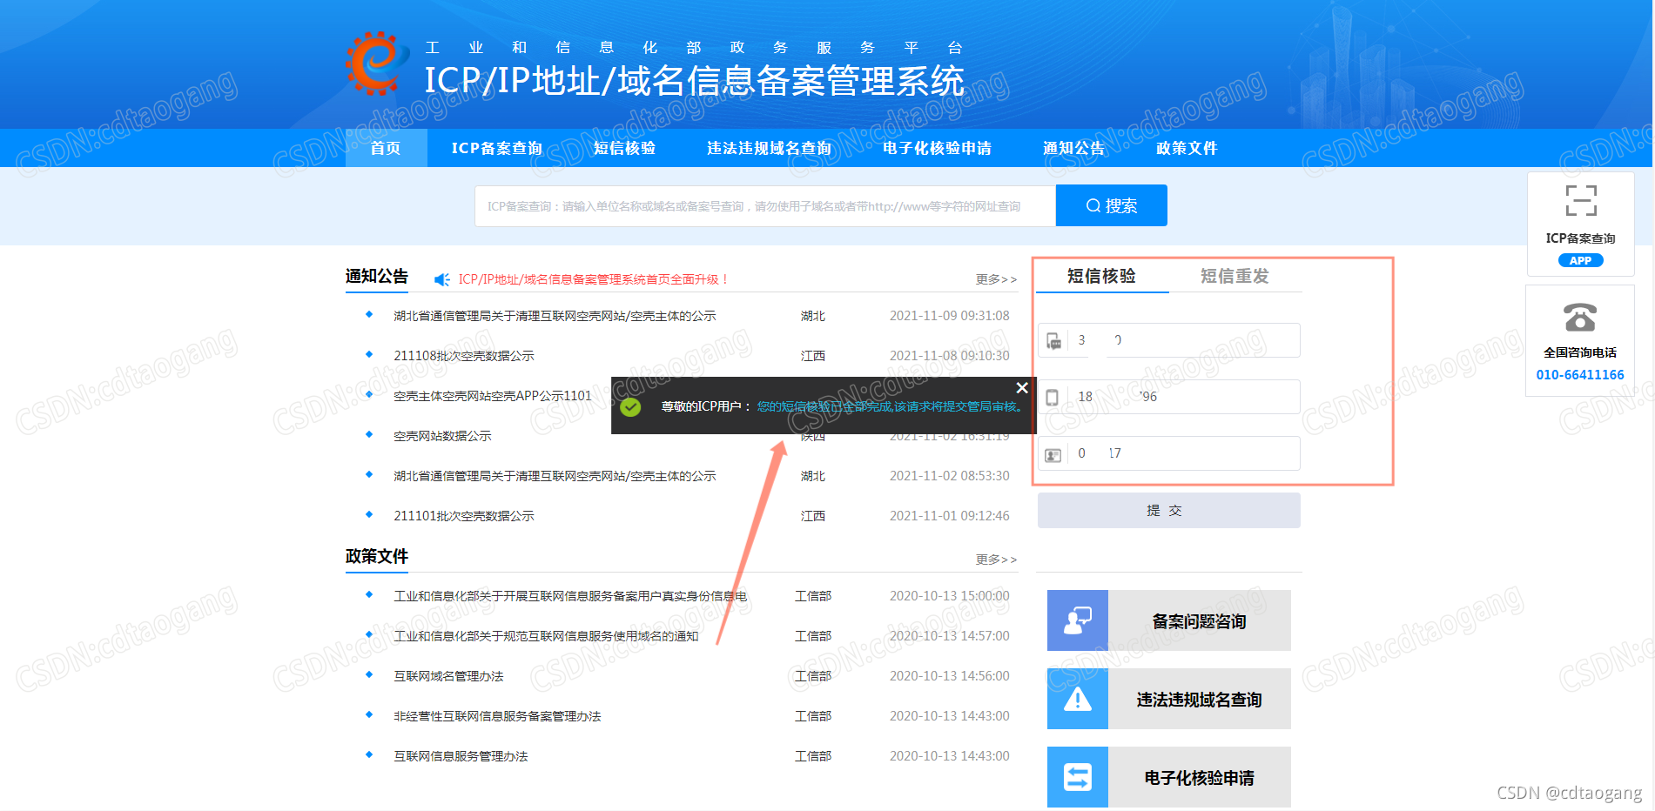Screen dimensions: 1655x811
Task: Click the telephone consultation icon
Action: pyautogui.click(x=1580, y=317)
